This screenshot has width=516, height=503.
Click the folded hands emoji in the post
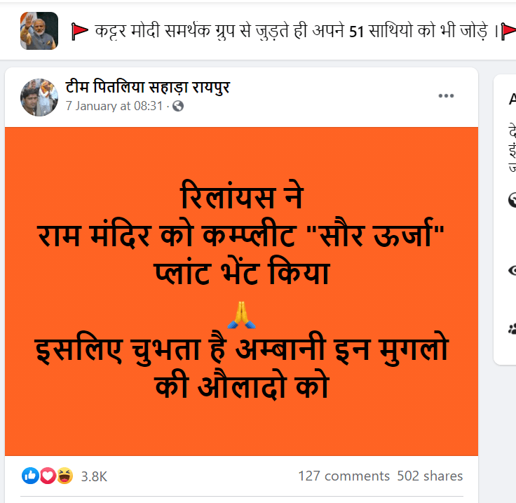[242, 315]
